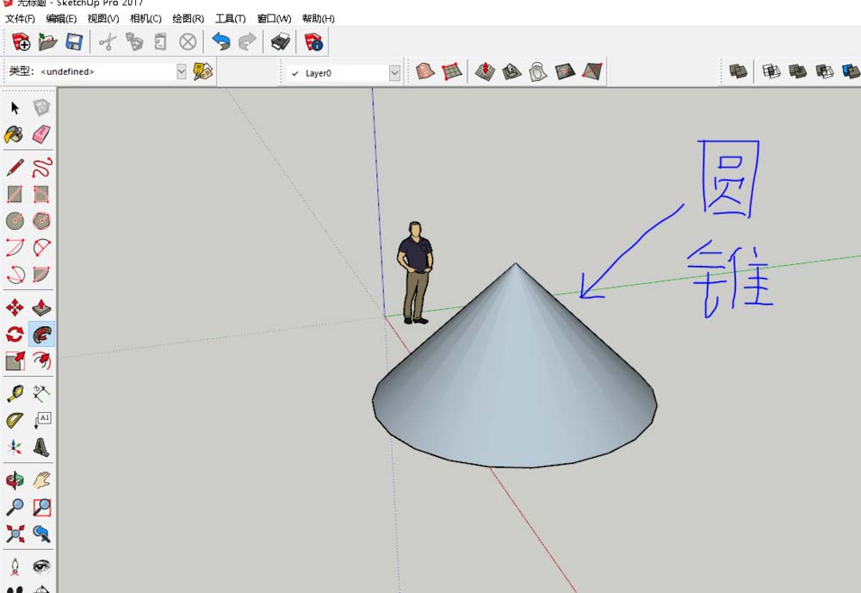Select the Arc tool
Screen dimensions: 861x593
pyautogui.click(x=15, y=247)
